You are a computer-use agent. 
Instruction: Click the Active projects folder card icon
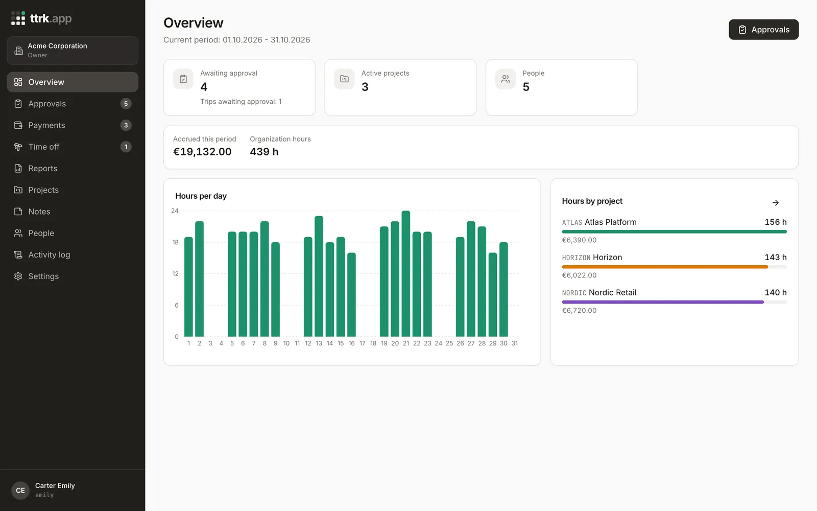pos(344,79)
